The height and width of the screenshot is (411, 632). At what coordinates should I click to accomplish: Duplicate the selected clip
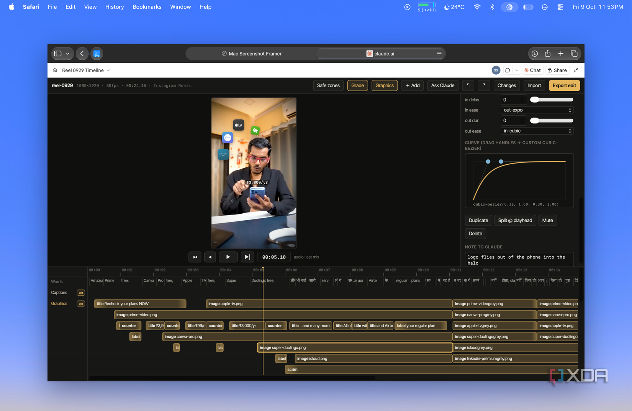click(x=478, y=220)
